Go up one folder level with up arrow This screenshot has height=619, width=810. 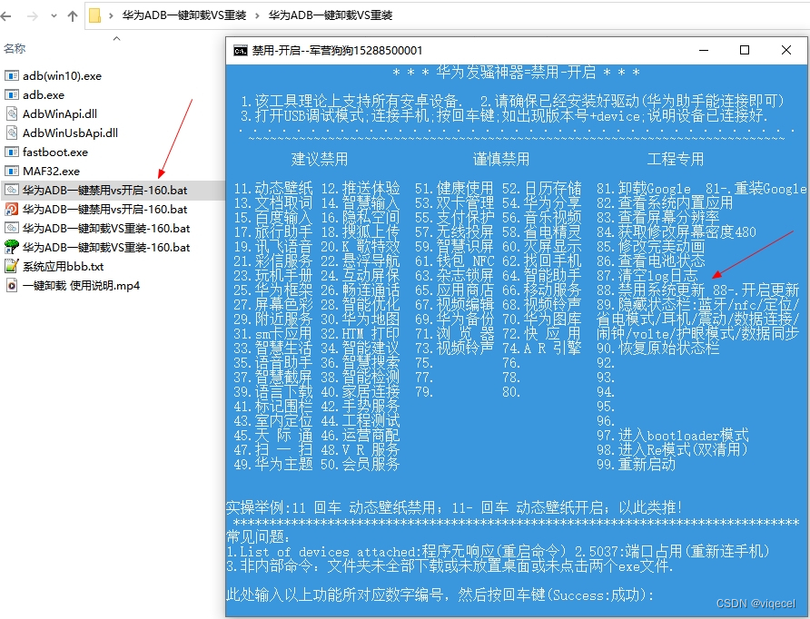73,16
